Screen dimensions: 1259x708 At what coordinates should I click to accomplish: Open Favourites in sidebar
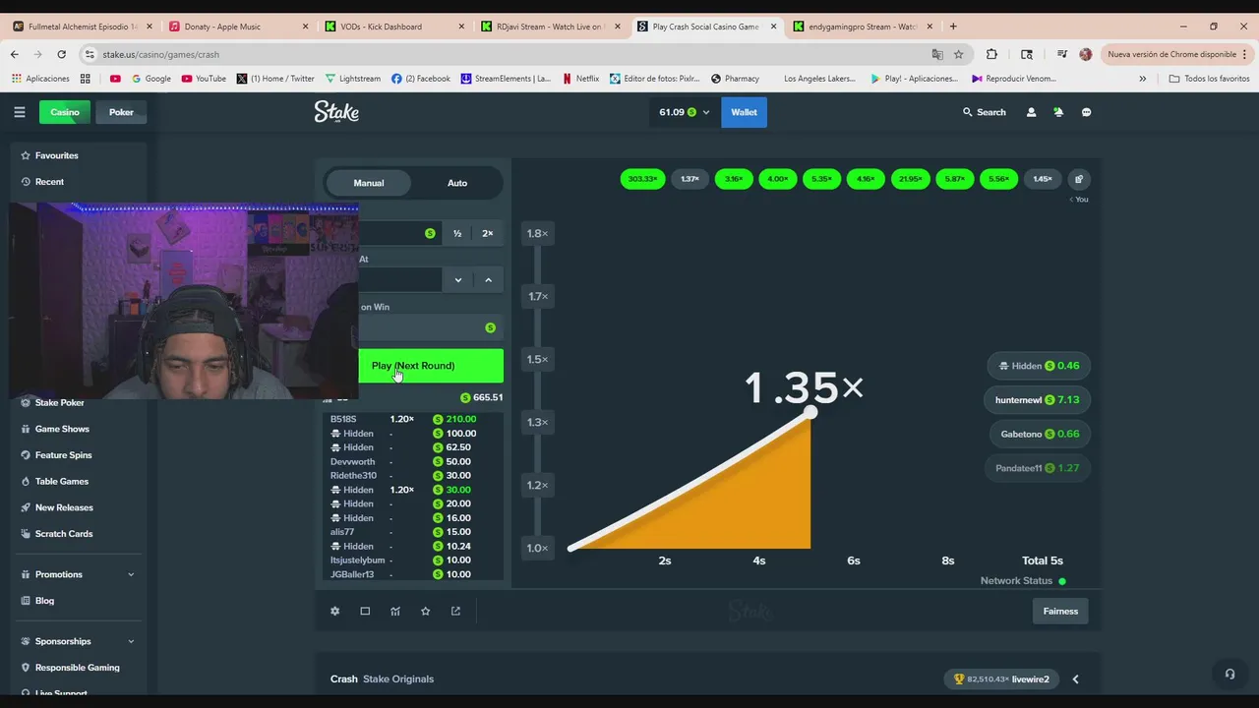point(56,155)
